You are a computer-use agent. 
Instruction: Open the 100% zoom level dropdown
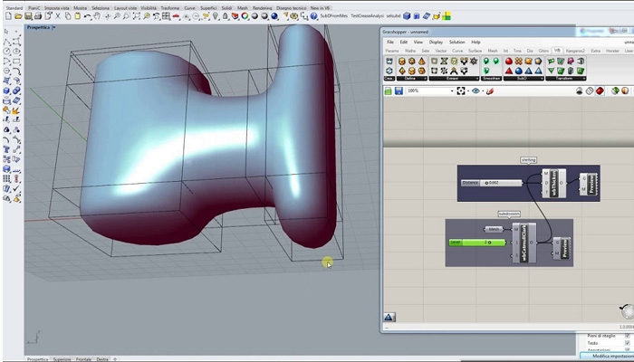pyautogui.click(x=453, y=90)
